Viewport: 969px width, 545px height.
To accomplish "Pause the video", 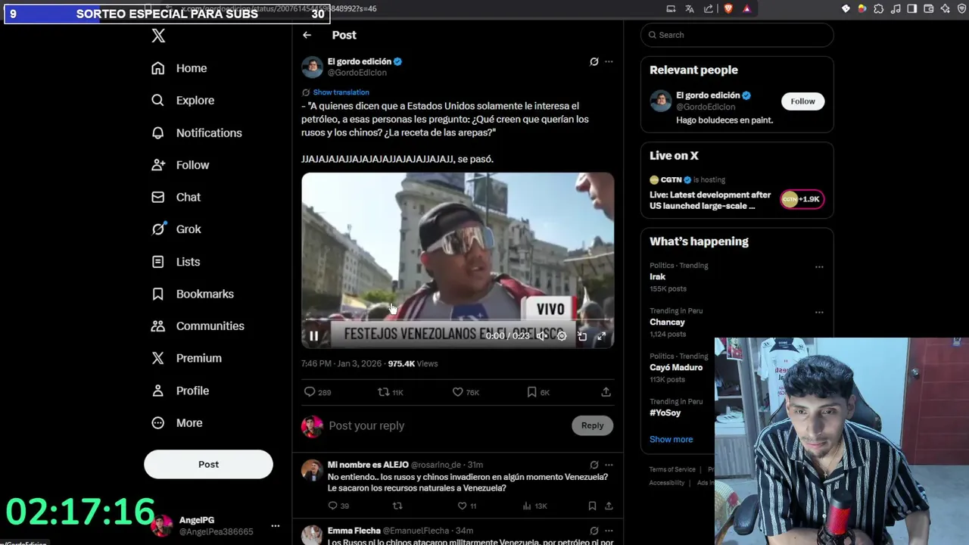I will pos(313,336).
